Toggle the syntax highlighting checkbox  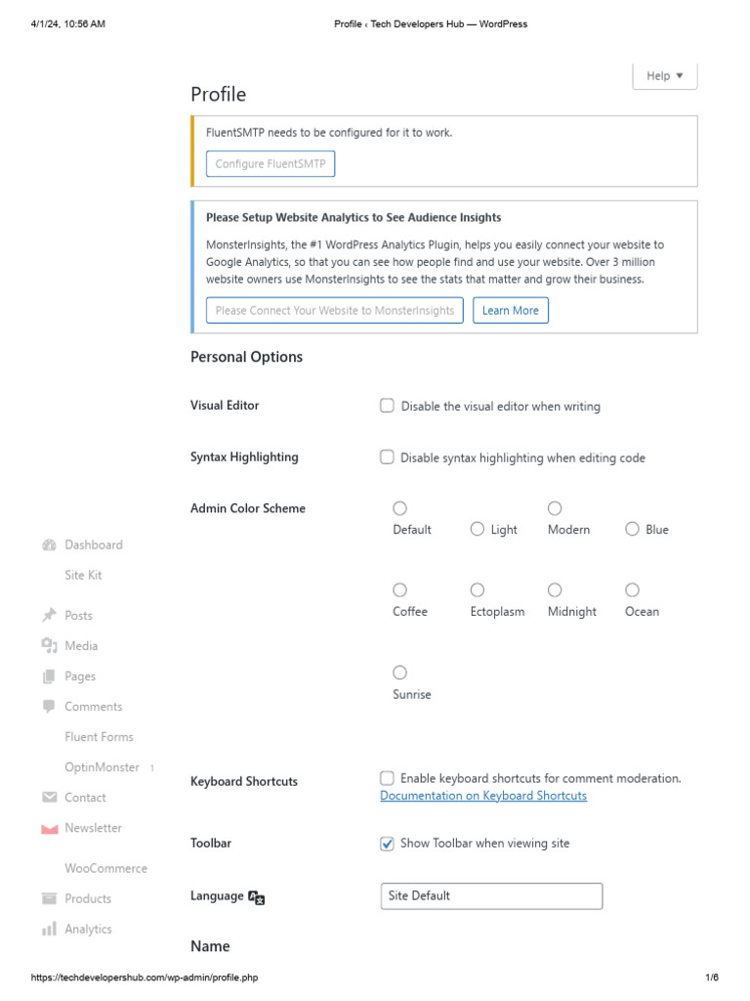click(x=387, y=457)
